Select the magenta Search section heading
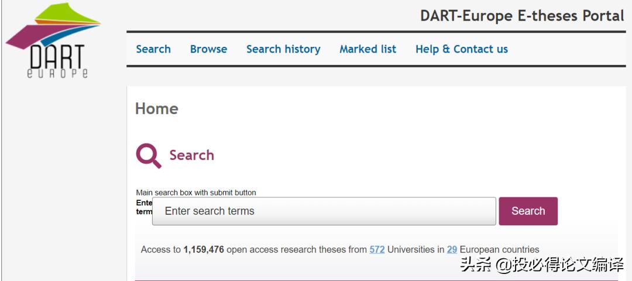 tap(191, 155)
